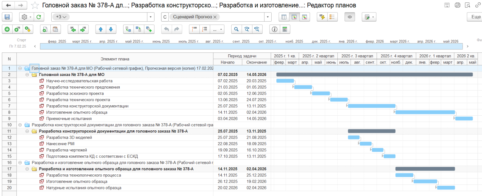482x196 pixels.
Task: Click the green refresh arrow icon
Action: tap(39, 17)
